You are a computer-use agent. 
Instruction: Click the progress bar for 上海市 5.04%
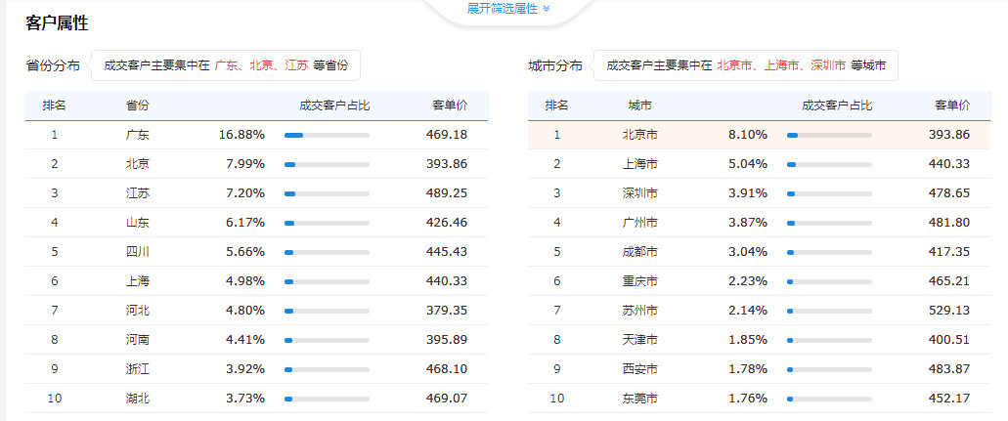pos(829,164)
